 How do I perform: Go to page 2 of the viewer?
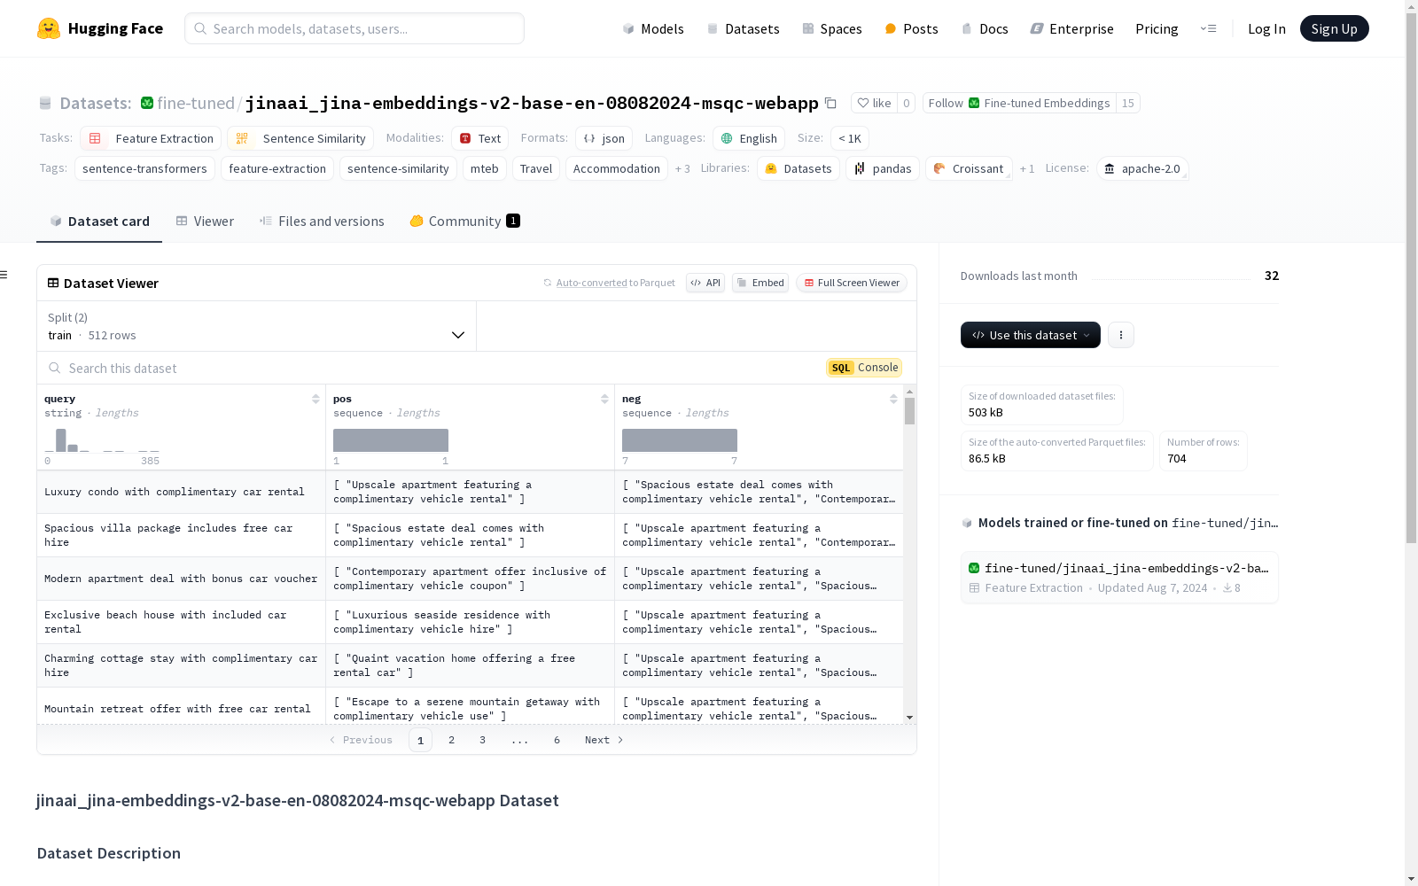[451, 740]
